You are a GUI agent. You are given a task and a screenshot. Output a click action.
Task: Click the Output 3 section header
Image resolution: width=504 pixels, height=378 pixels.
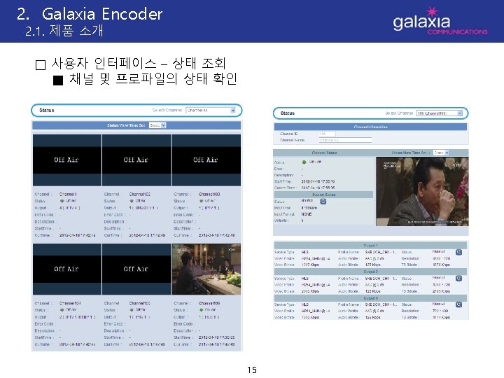370,298
